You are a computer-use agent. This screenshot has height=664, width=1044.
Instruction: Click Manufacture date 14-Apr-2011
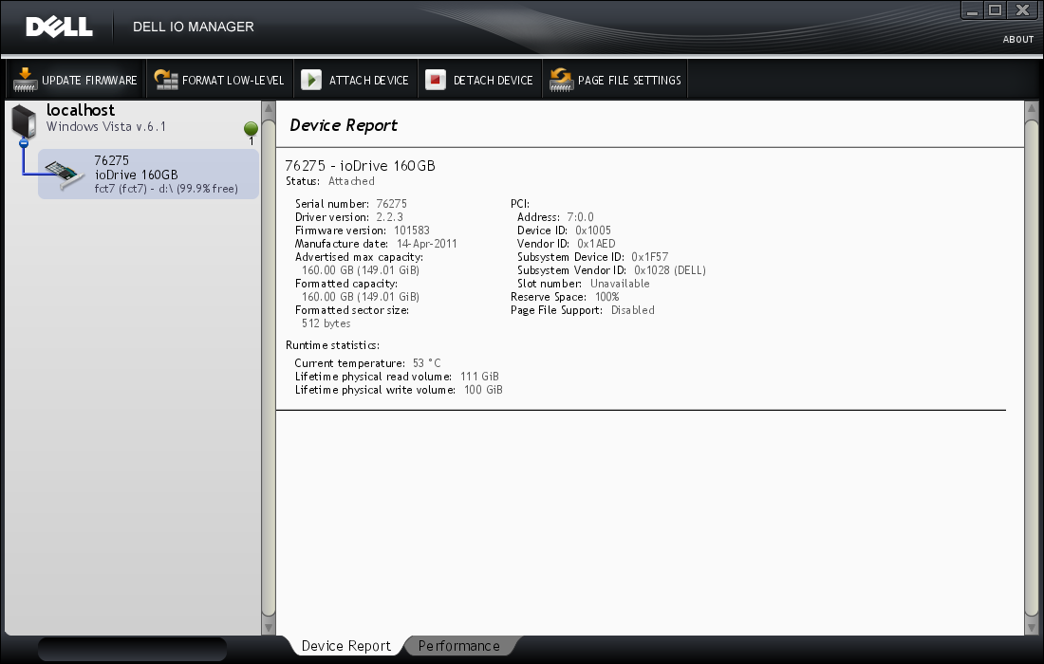(427, 244)
